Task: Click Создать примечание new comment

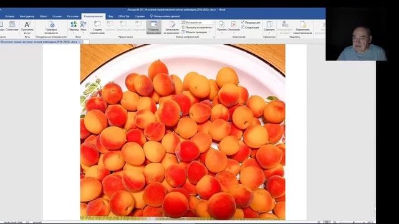Action: (97, 28)
